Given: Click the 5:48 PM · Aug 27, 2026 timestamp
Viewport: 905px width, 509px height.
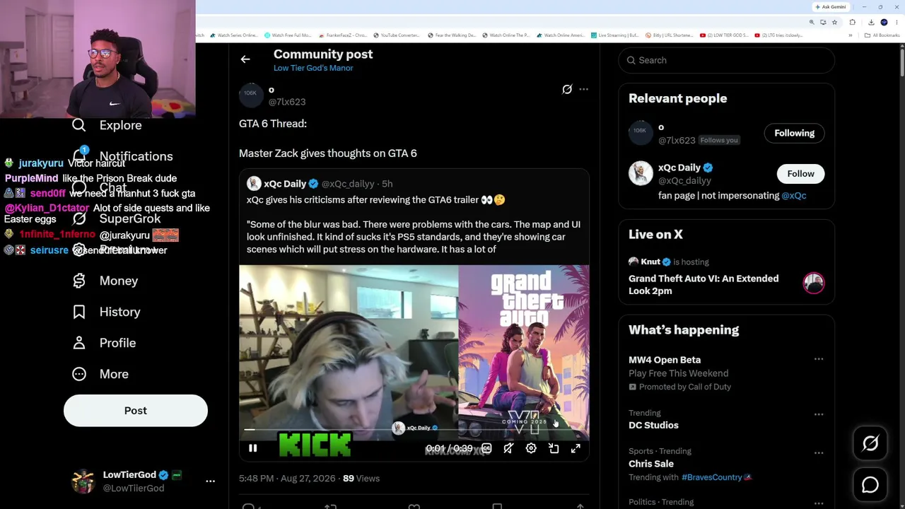Looking at the screenshot, I should (x=287, y=479).
